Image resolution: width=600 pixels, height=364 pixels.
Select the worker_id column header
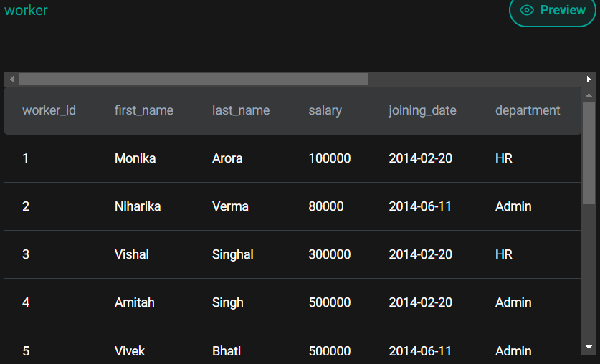49,110
